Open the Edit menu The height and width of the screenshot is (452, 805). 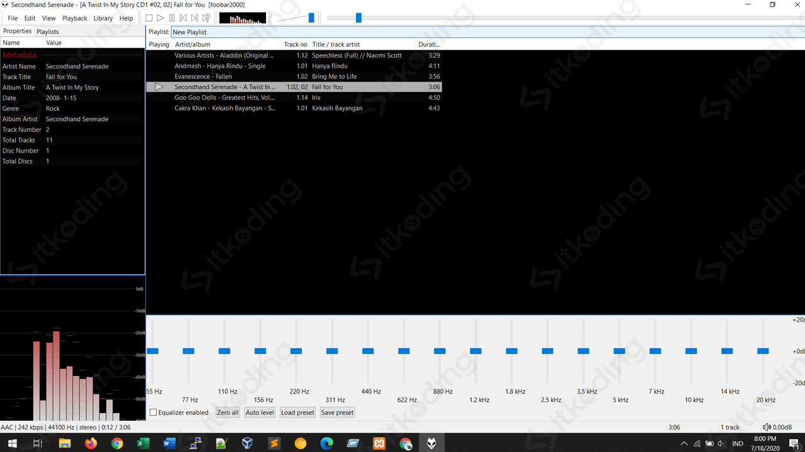(x=30, y=18)
